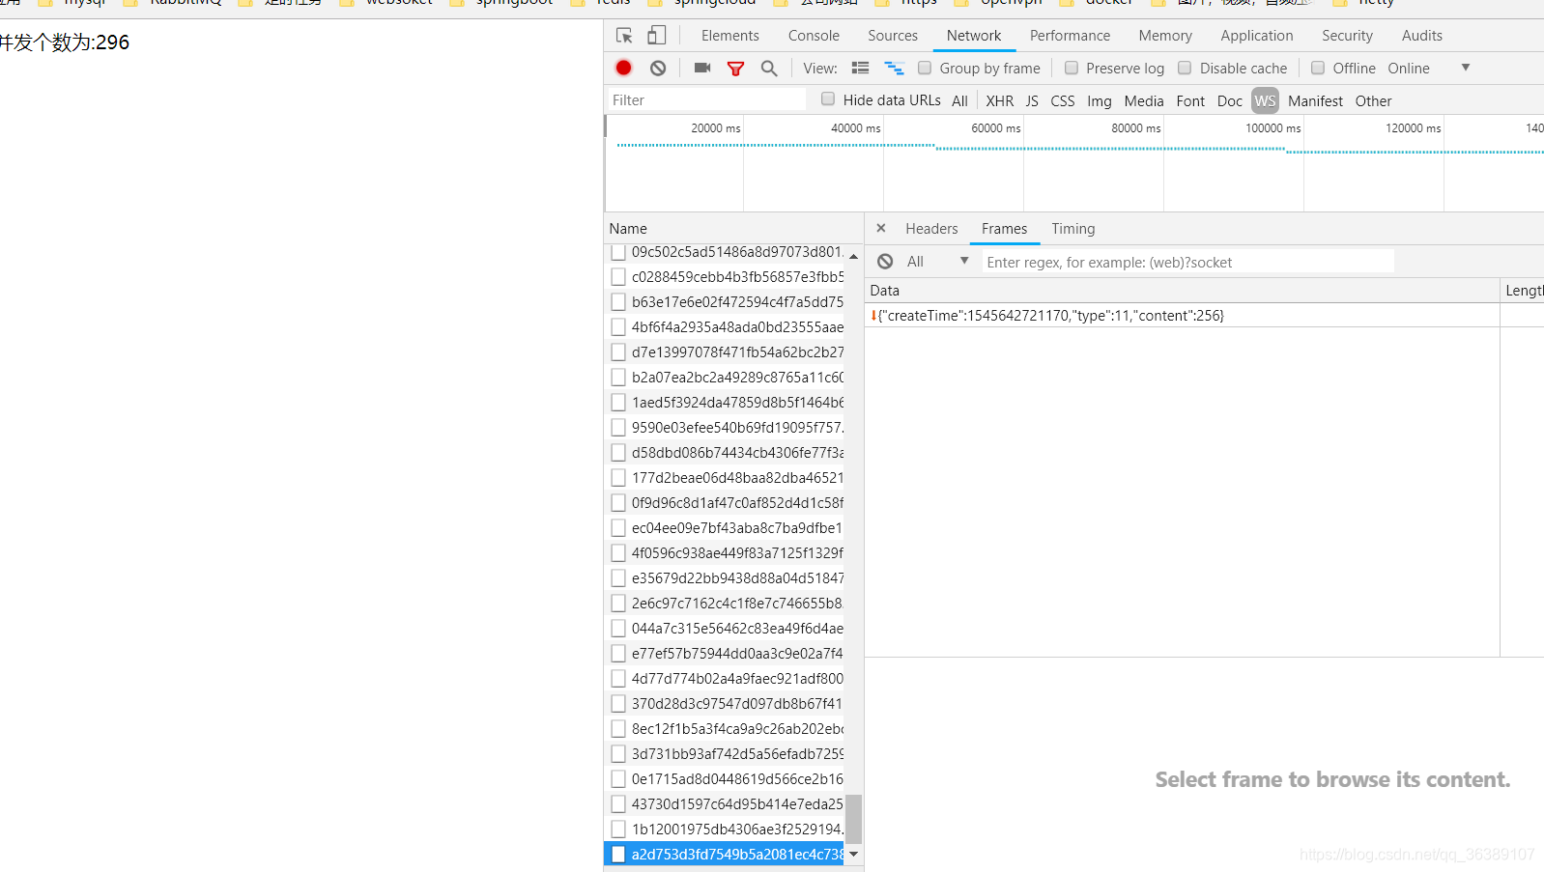Image resolution: width=1544 pixels, height=872 pixels.
Task: Click the Name column header
Action: 733,229
